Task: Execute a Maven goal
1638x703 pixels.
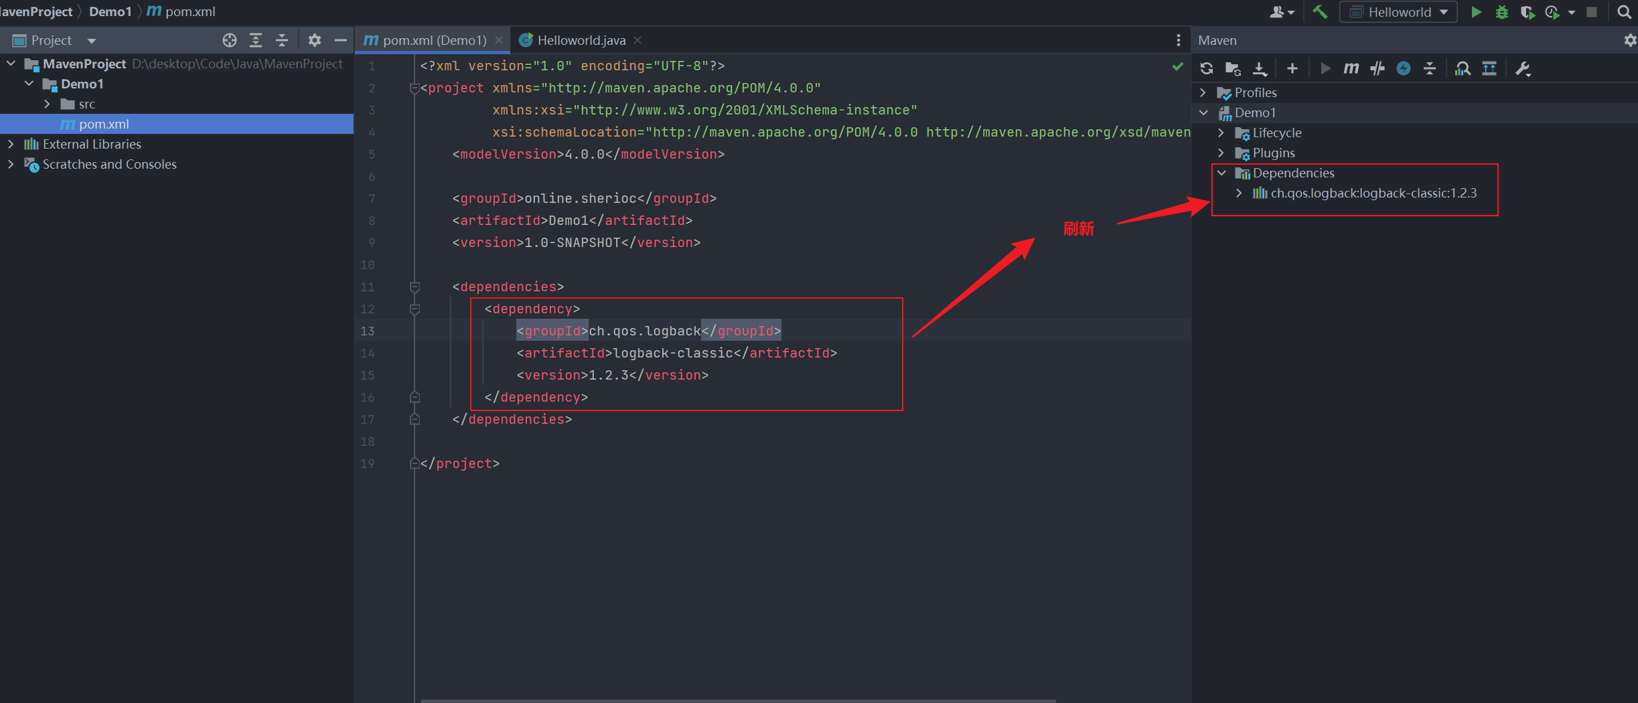Action: click(x=1351, y=68)
